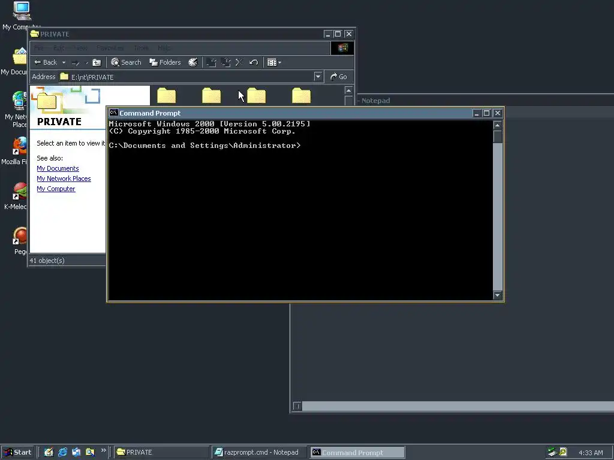
Task: Click the second system tray icon
Action: [x=563, y=452]
